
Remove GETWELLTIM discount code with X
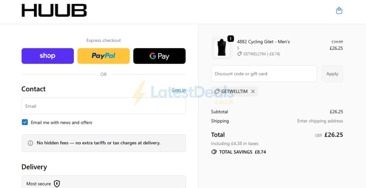coord(253,91)
